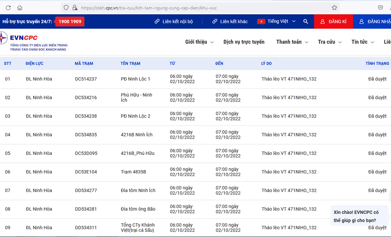Bookmark page with star icon
This screenshot has height=237, width=391.
[334, 8]
